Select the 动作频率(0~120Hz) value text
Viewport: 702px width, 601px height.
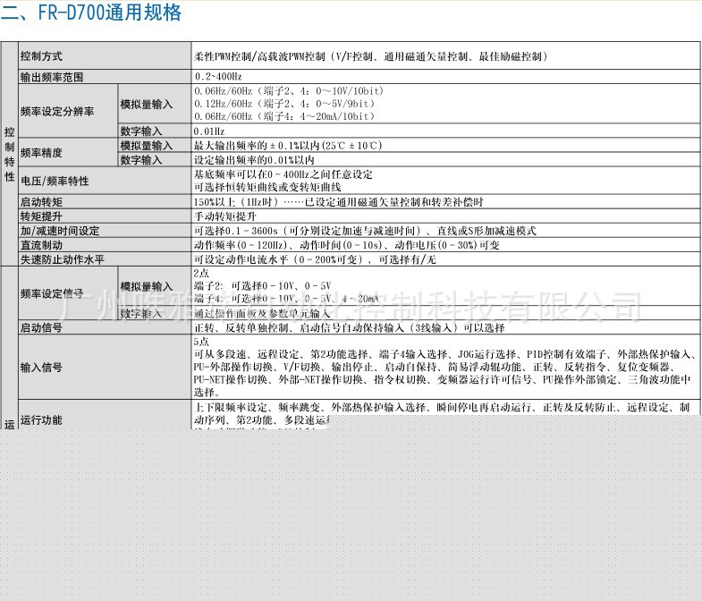[346, 245]
